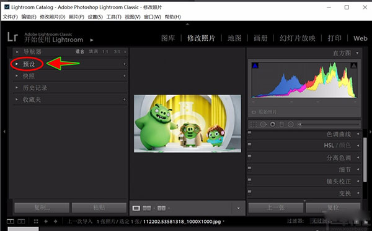The width and height of the screenshot is (372, 231).
Task: Expand the 收藏夹 panel
Action: 17,99
